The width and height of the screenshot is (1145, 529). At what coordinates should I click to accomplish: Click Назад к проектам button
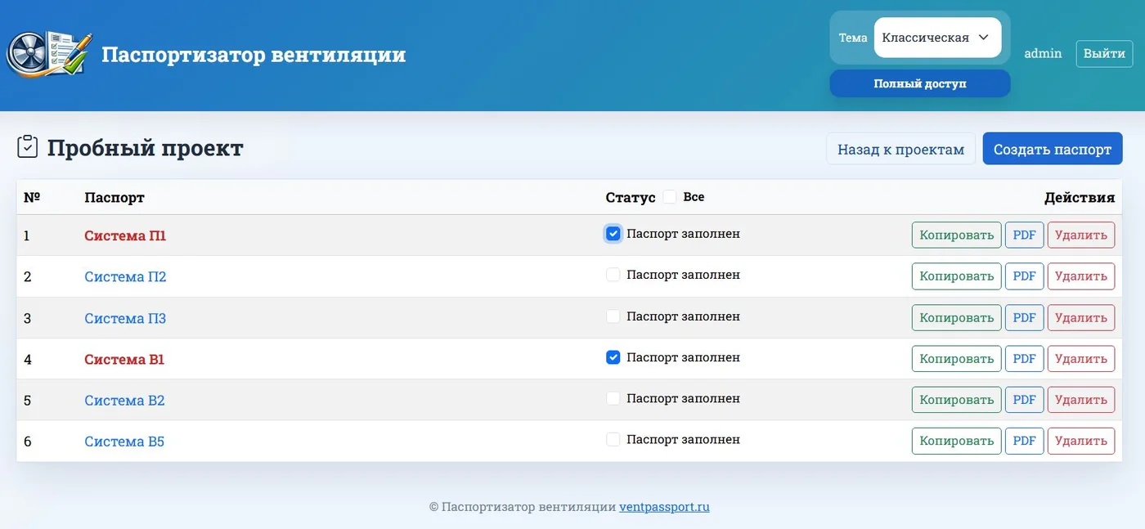click(x=900, y=149)
